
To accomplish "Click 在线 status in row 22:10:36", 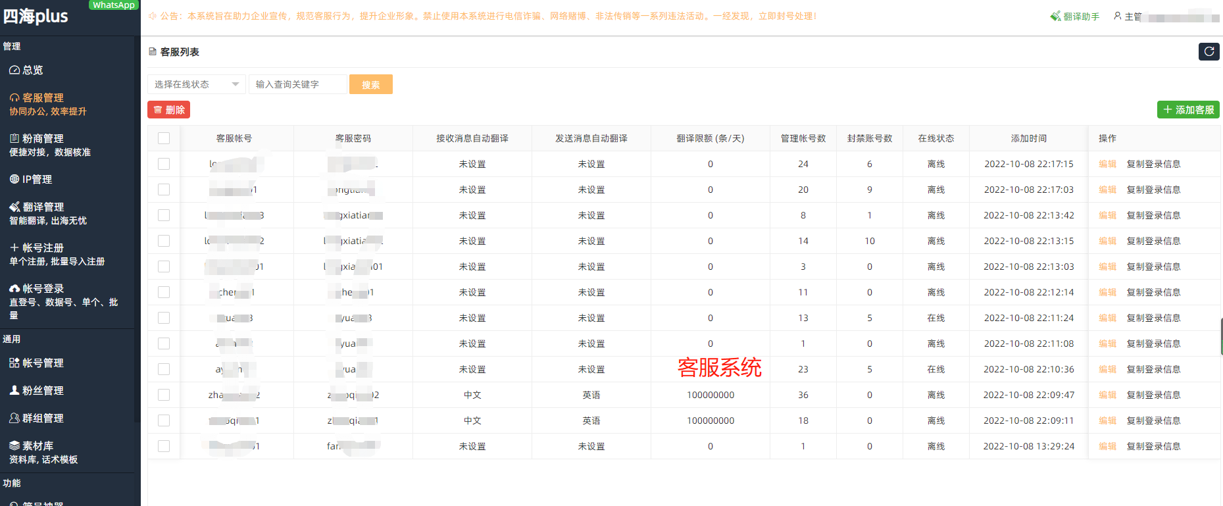I will click(x=936, y=369).
